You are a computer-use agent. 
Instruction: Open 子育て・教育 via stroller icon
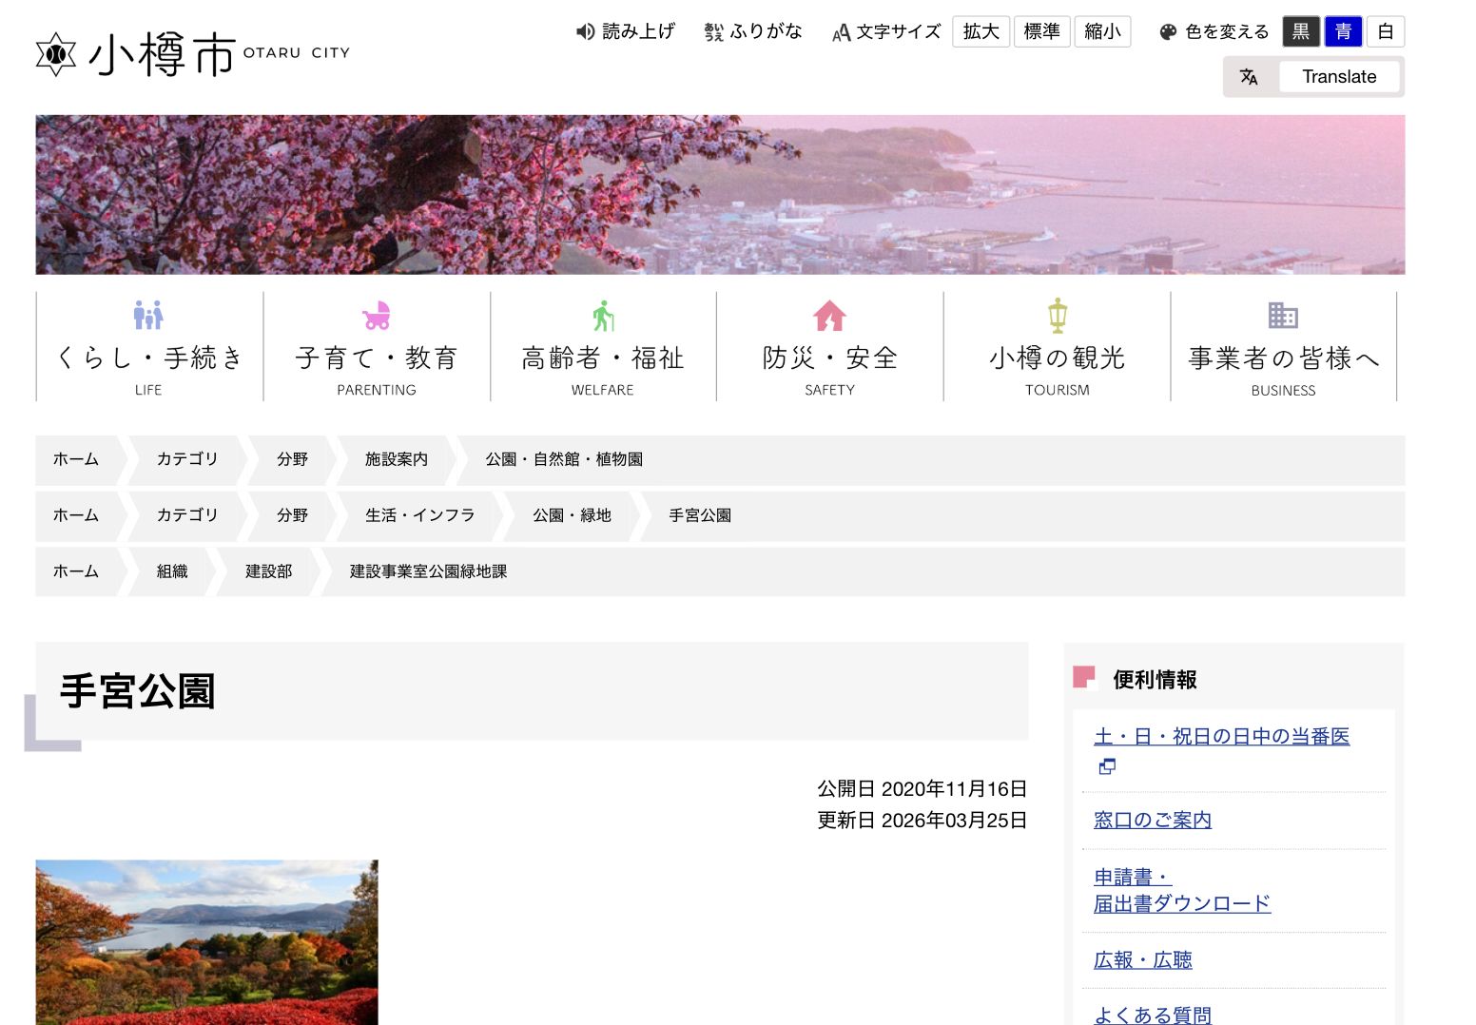click(377, 316)
